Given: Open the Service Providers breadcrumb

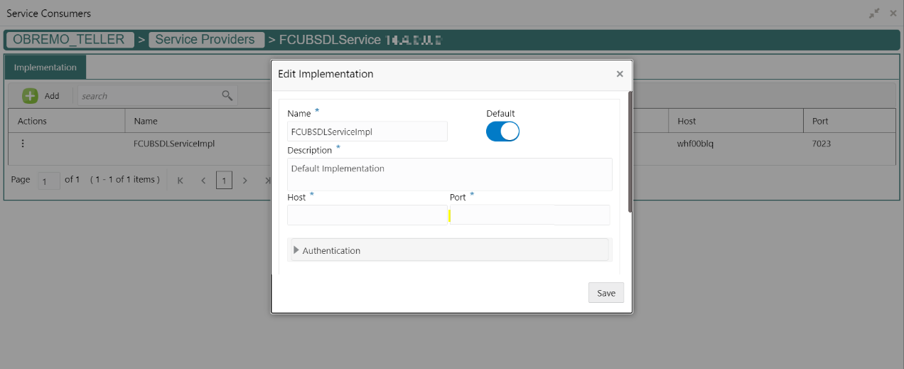Looking at the screenshot, I should [x=206, y=40].
